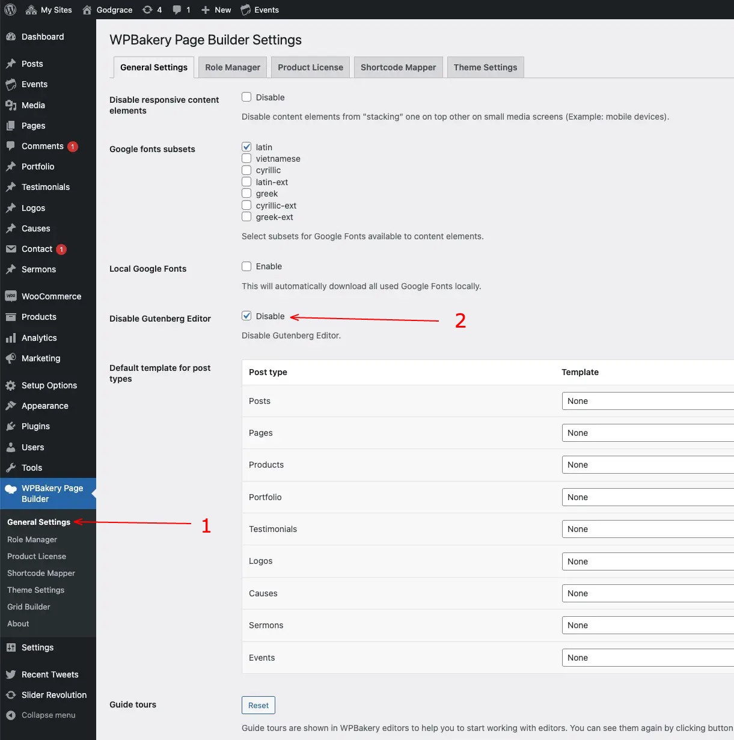Click the Slider Revolution refresh icon
The image size is (734, 740).
11,695
